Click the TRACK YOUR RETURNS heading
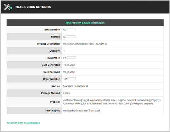Image resolution: width=170 pixels, height=132 pixels. (x=33, y=7)
